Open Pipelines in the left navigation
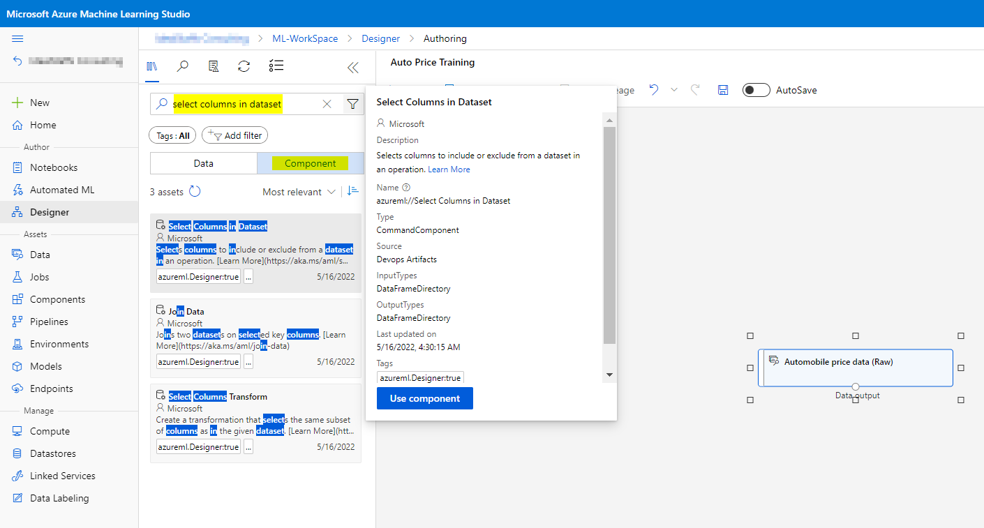This screenshot has width=984, height=528. (x=49, y=322)
